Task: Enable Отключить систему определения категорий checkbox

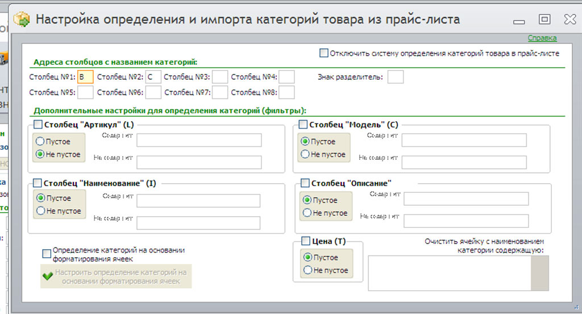Action: pyautogui.click(x=323, y=53)
